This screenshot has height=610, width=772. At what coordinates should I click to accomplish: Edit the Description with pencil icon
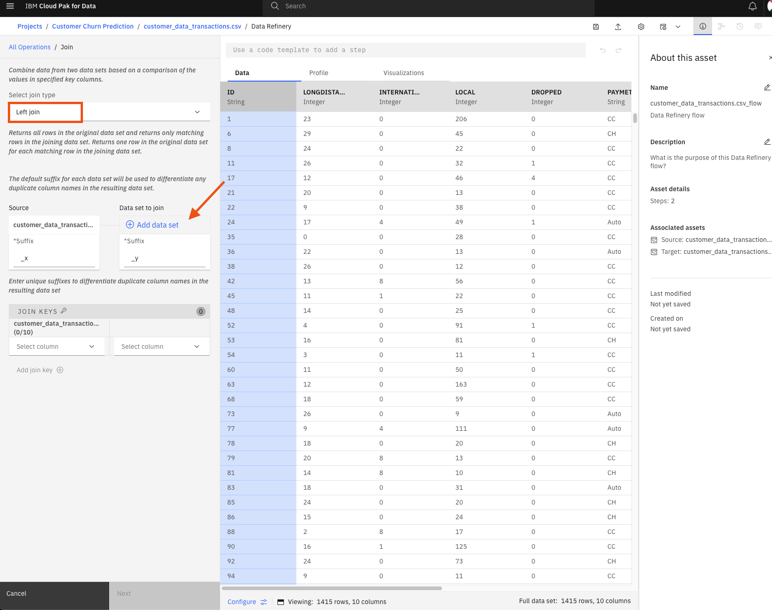(767, 142)
